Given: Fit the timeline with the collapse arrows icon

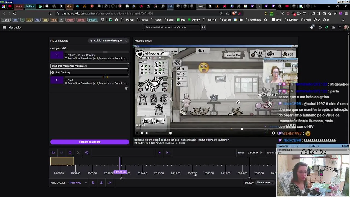Looking at the screenshot, I should click(110, 183).
